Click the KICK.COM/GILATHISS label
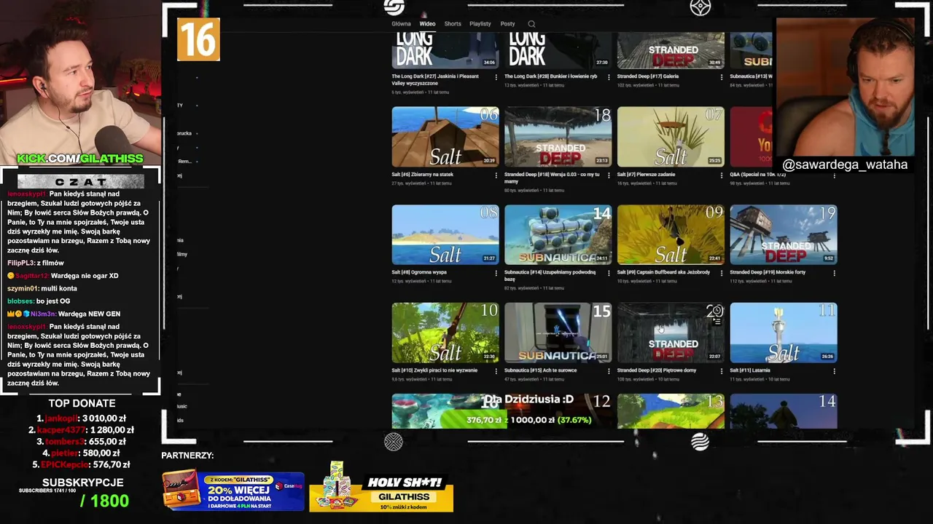 (80, 159)
